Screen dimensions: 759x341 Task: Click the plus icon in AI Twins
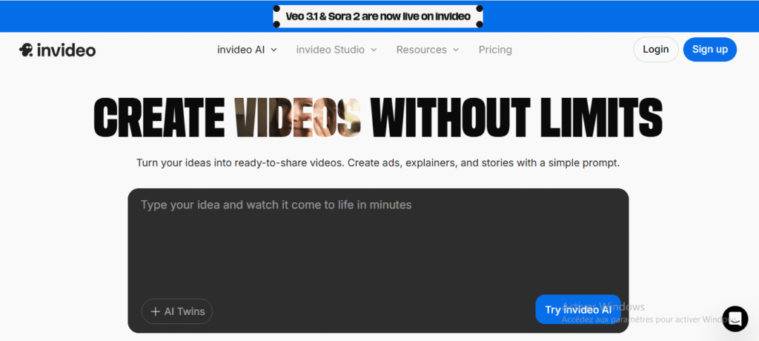tap(155, 311)
